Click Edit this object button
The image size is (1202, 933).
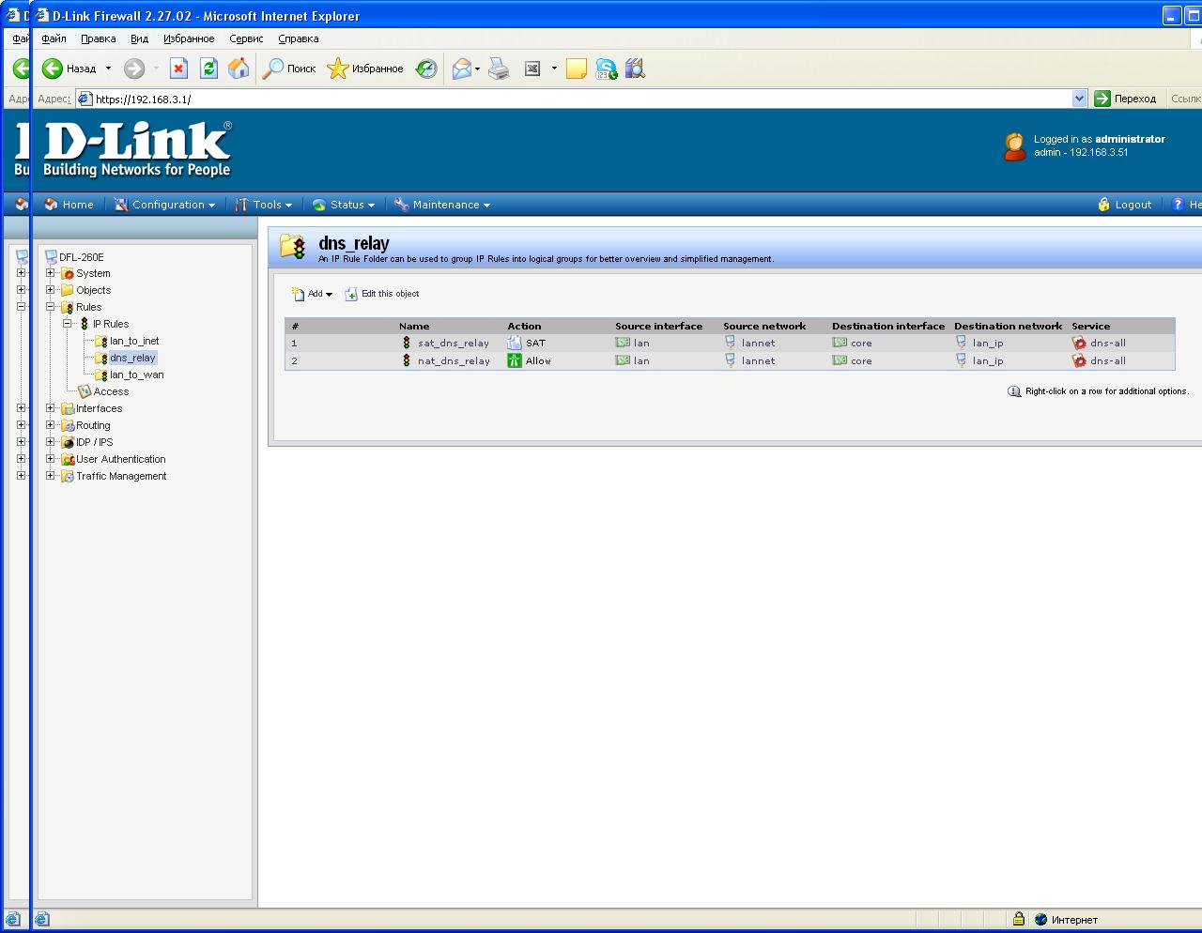tap(382, 294)
